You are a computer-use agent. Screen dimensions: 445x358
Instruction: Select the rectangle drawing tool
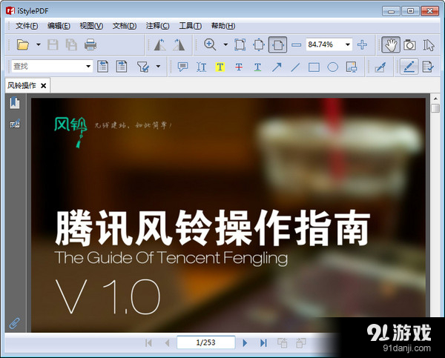(x=314, y=67)
